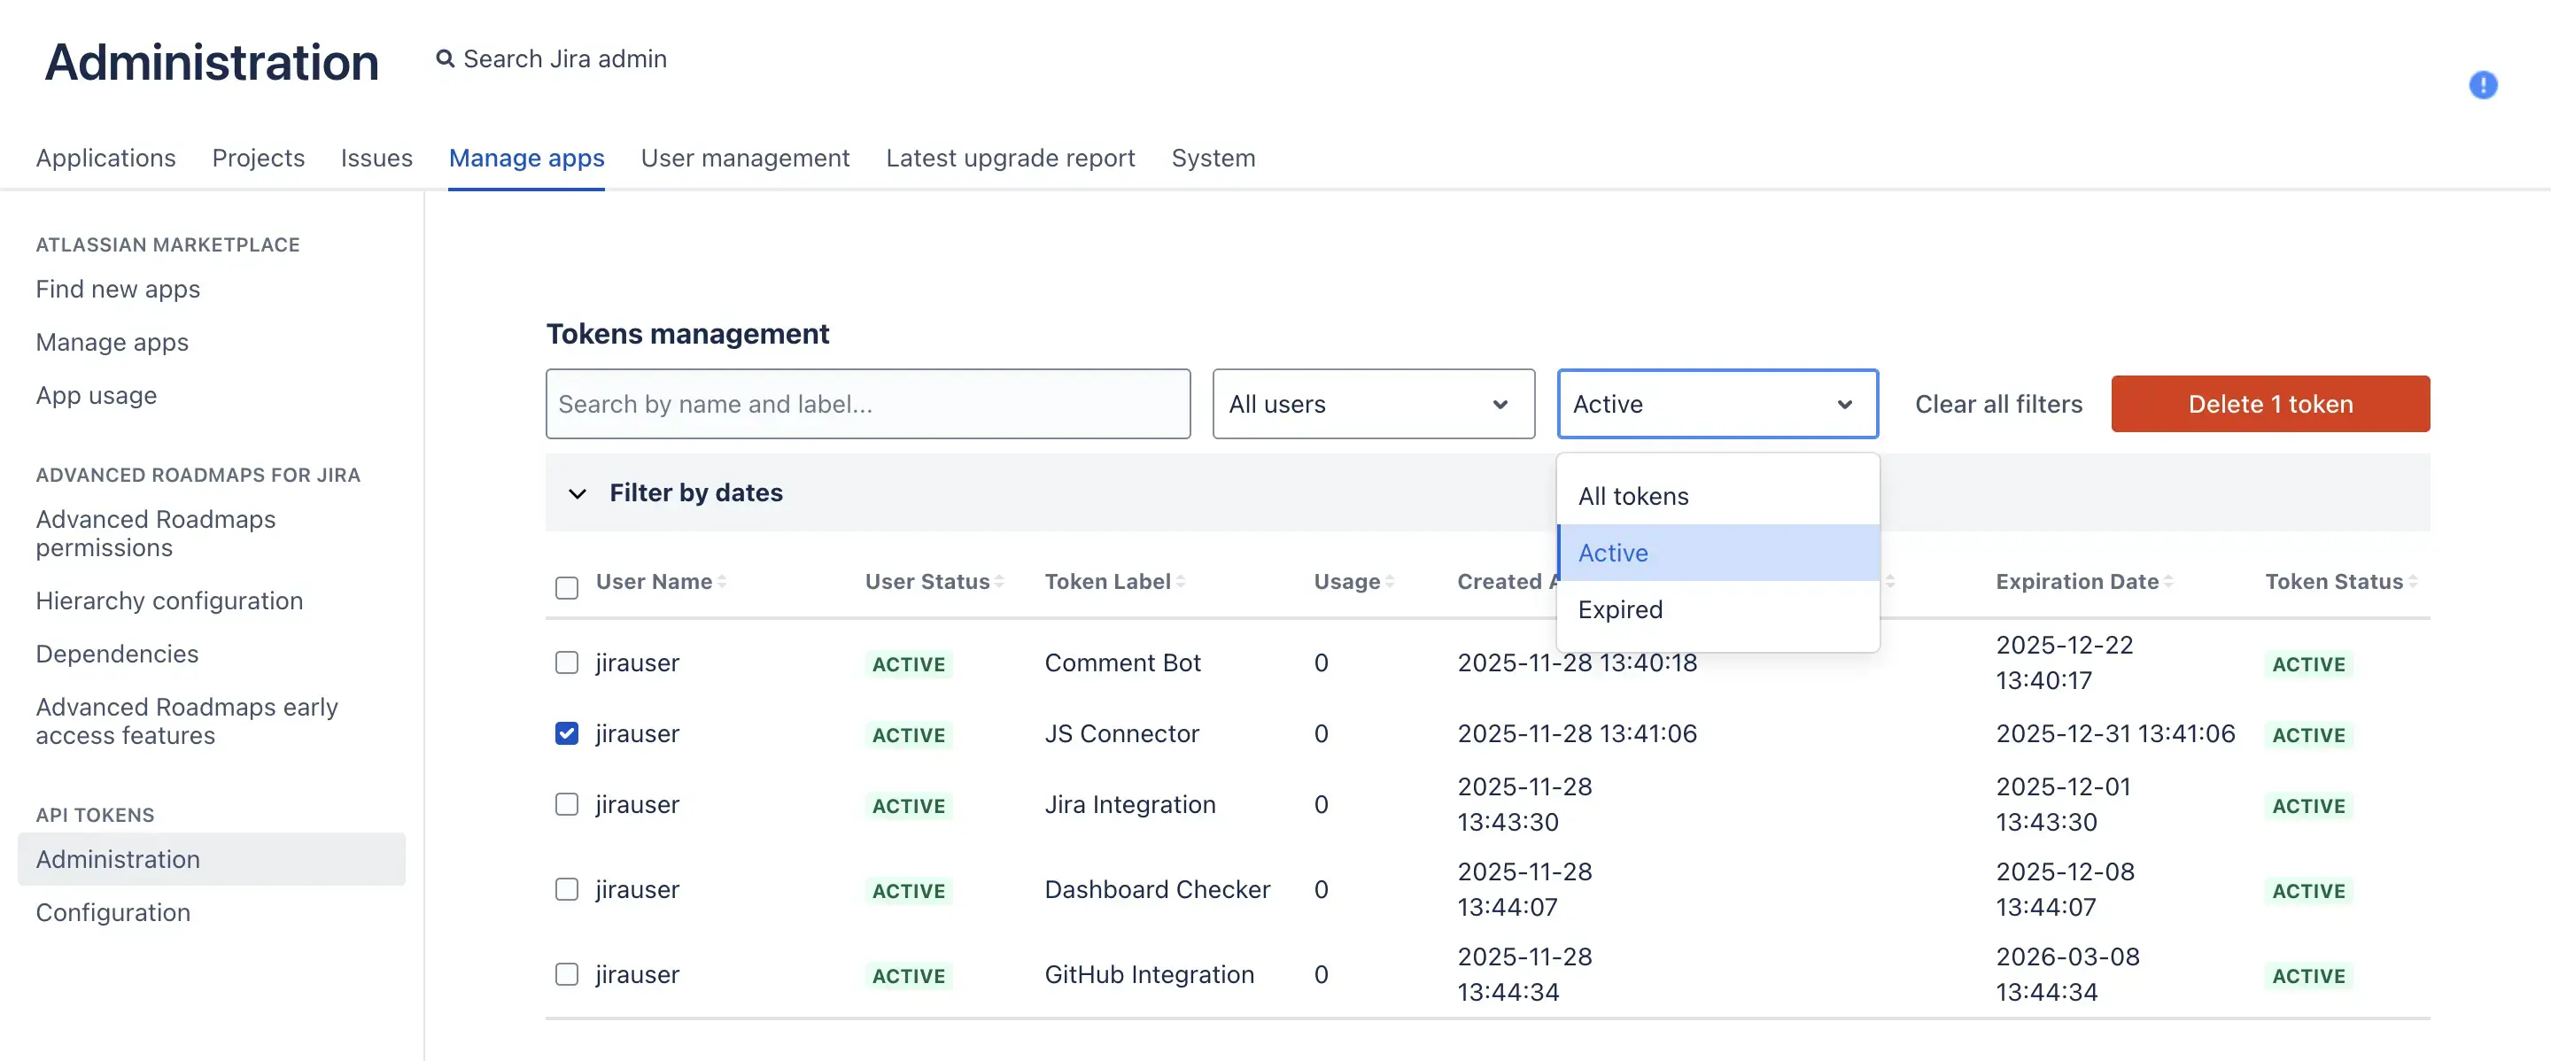Sort by User Name column arrows
Viewport: 2551px width, 1061px height.
tap(722, 582)
